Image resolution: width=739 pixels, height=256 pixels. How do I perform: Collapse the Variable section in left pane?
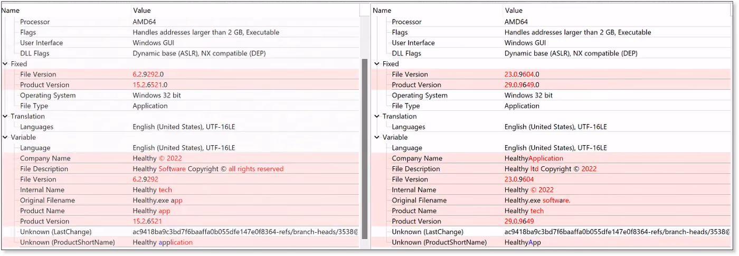5,138
